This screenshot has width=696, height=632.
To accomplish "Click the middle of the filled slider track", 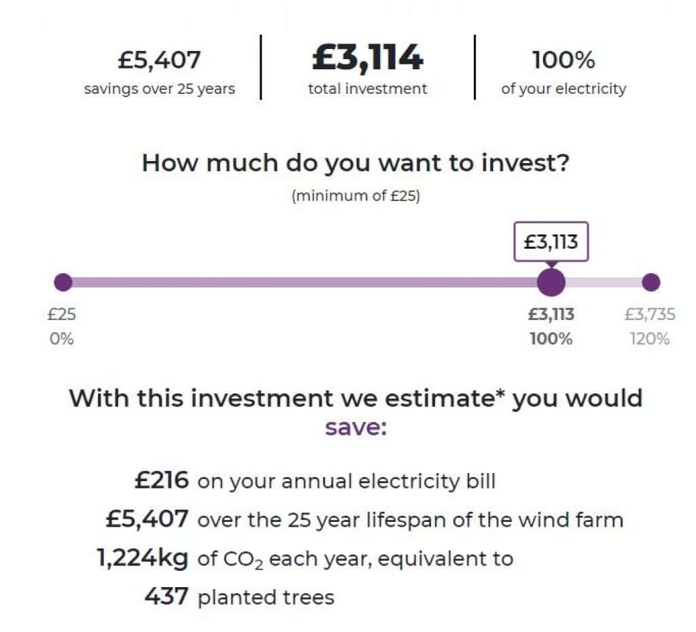I will pos(304,282).
